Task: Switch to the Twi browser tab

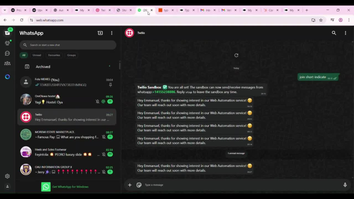Action: pyautogui.click(x=103, y=10)
